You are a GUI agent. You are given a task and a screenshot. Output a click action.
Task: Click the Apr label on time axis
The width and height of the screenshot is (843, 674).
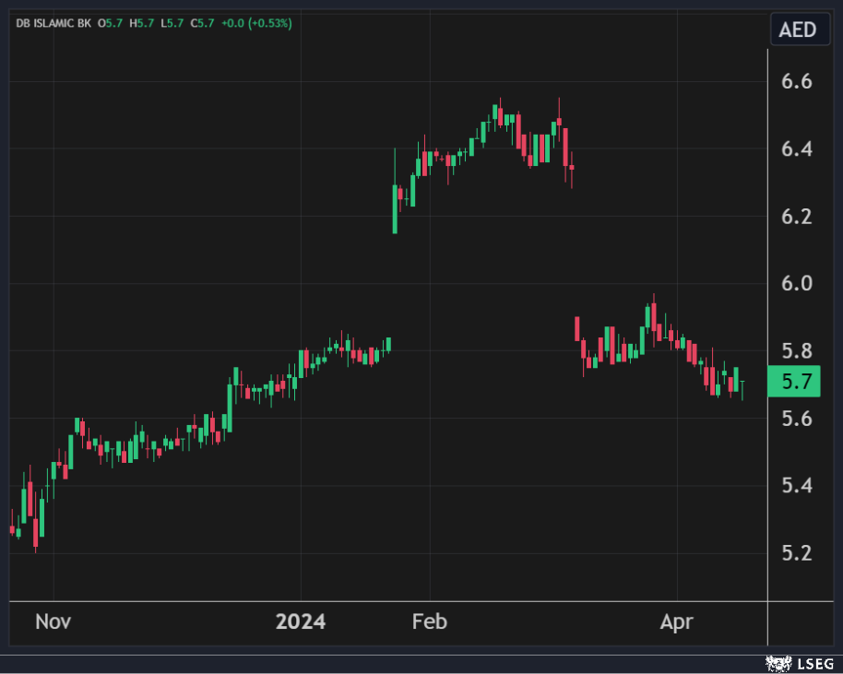click(x=676, y=621)
